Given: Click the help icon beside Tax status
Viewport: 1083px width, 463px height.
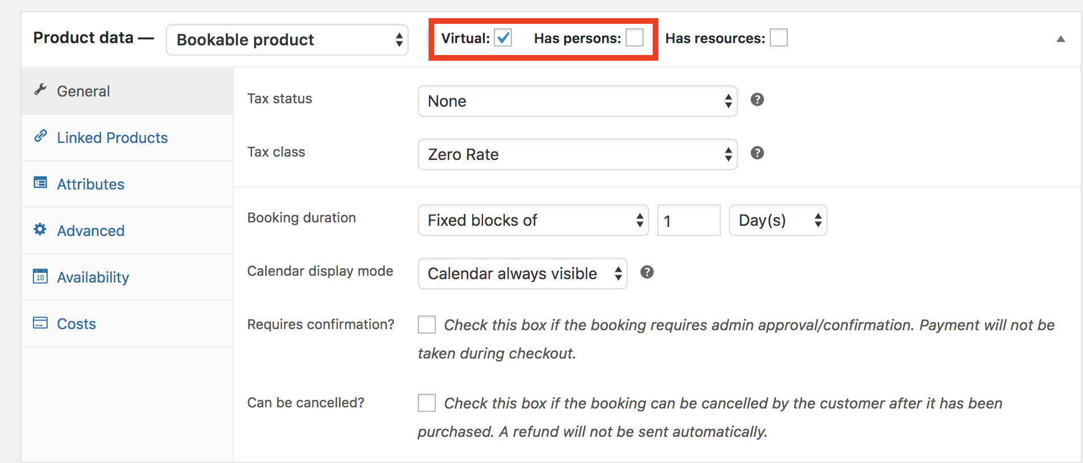Looking at the screenshot, I should (757, 100).
